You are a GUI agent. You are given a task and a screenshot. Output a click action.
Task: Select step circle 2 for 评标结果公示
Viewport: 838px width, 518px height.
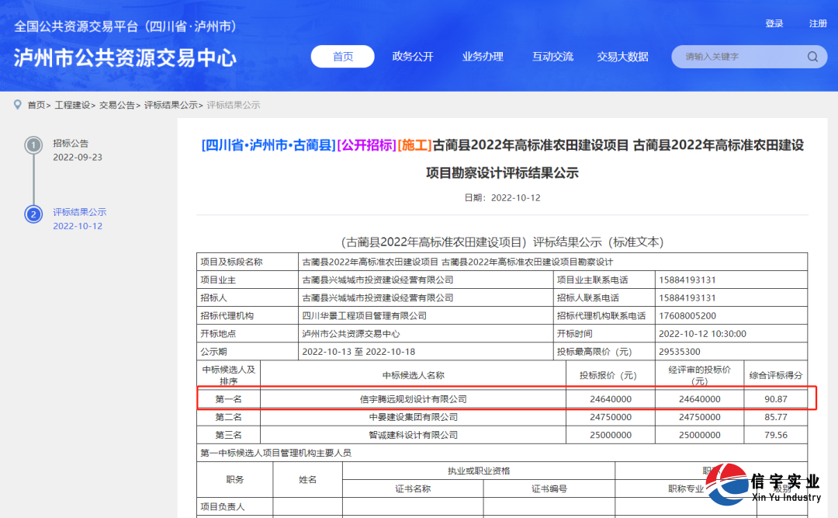click(32, 212)
